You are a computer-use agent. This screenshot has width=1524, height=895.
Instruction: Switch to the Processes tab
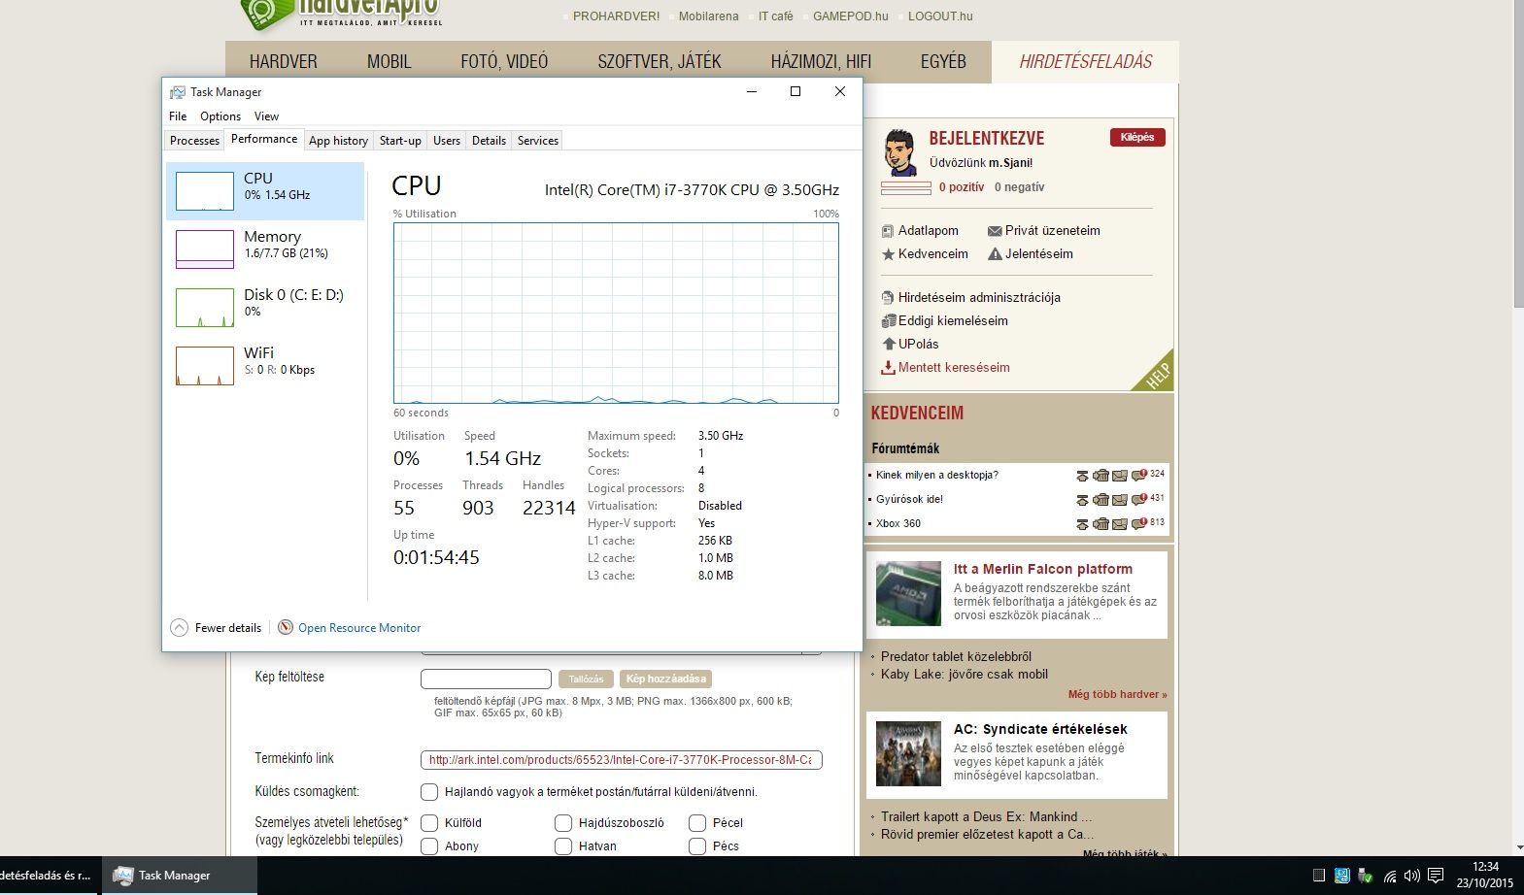pyautogui.click(x=194, y=141)
